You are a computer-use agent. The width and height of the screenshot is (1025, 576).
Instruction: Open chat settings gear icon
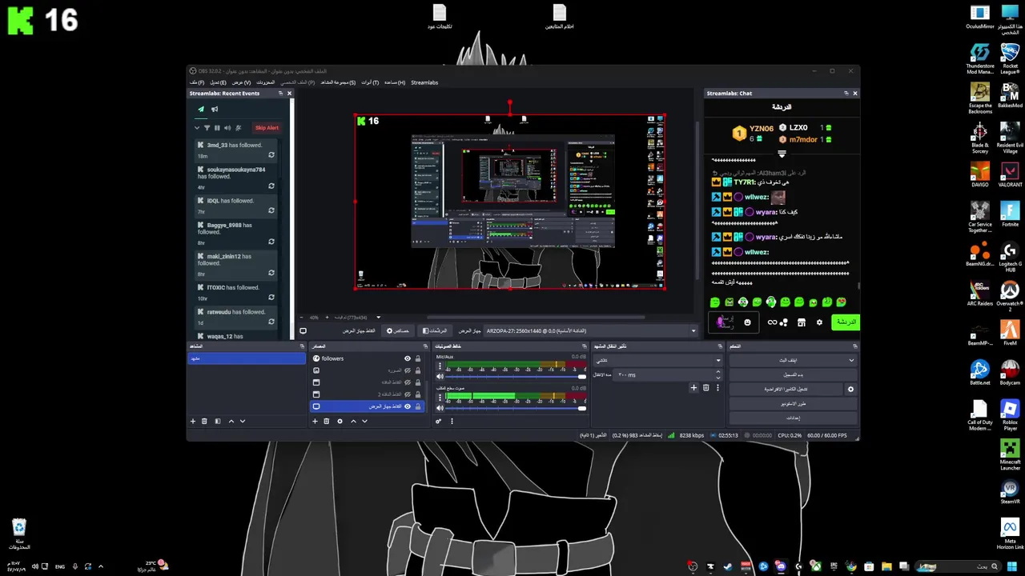coord(819,322)
